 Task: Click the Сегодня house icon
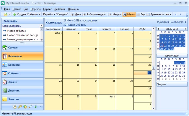pos(5,47)
